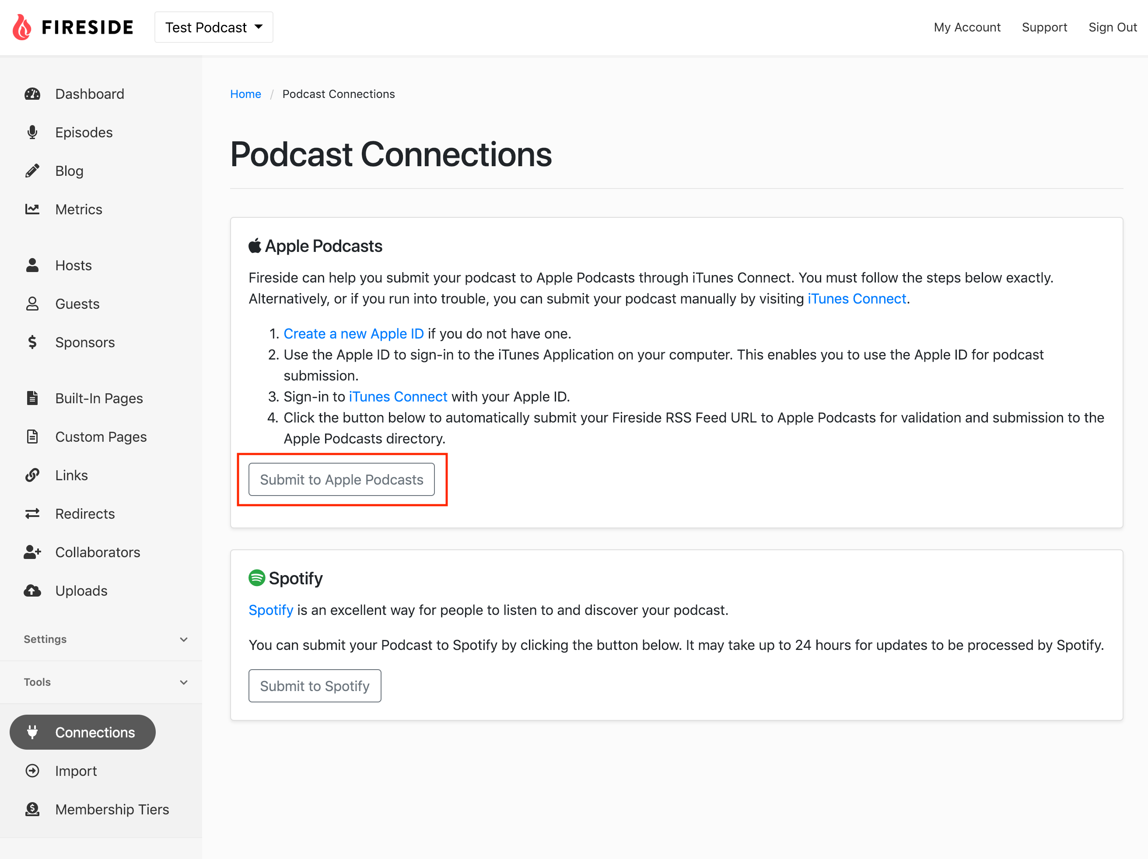Open the Guests page
Screen dimensions: 1148x859
point(77,304)
